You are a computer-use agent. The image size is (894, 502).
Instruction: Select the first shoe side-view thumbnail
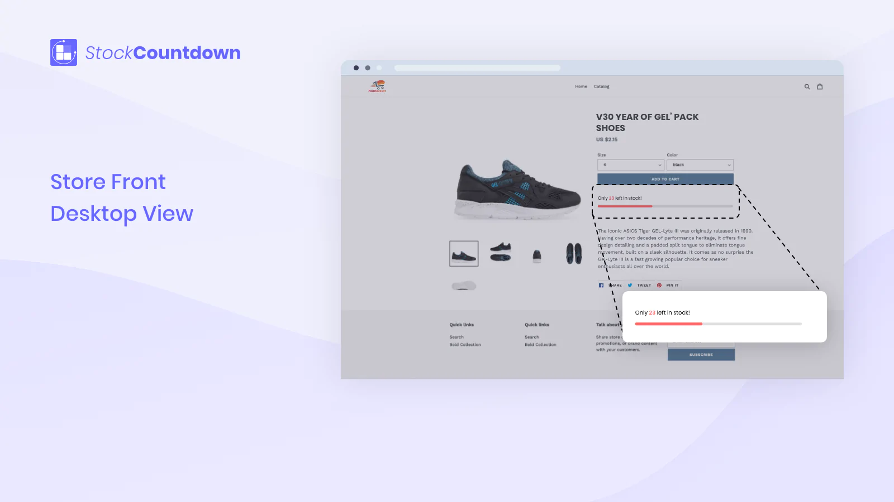(x=464, y=254)
